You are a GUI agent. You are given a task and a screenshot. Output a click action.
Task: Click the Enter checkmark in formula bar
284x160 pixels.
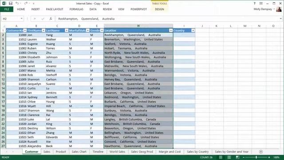pos(43,19)
